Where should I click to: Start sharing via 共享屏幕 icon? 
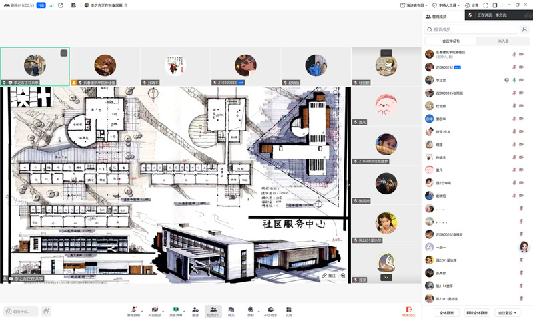point(176,309)
